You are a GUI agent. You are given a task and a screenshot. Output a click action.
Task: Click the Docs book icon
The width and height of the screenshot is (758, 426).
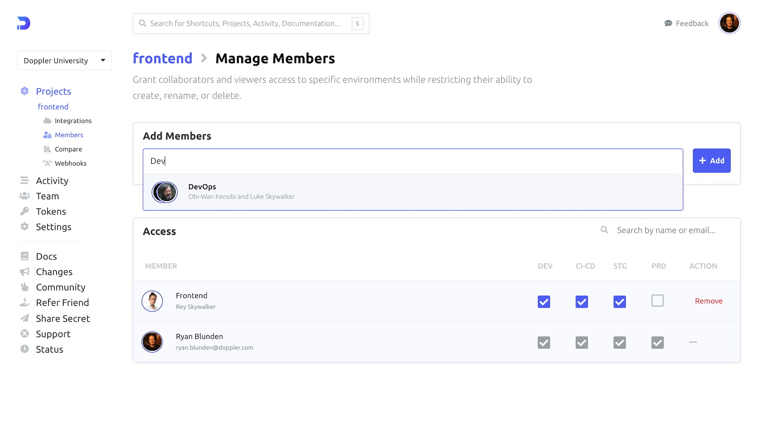pyautogui.click(x=25, y=256)
